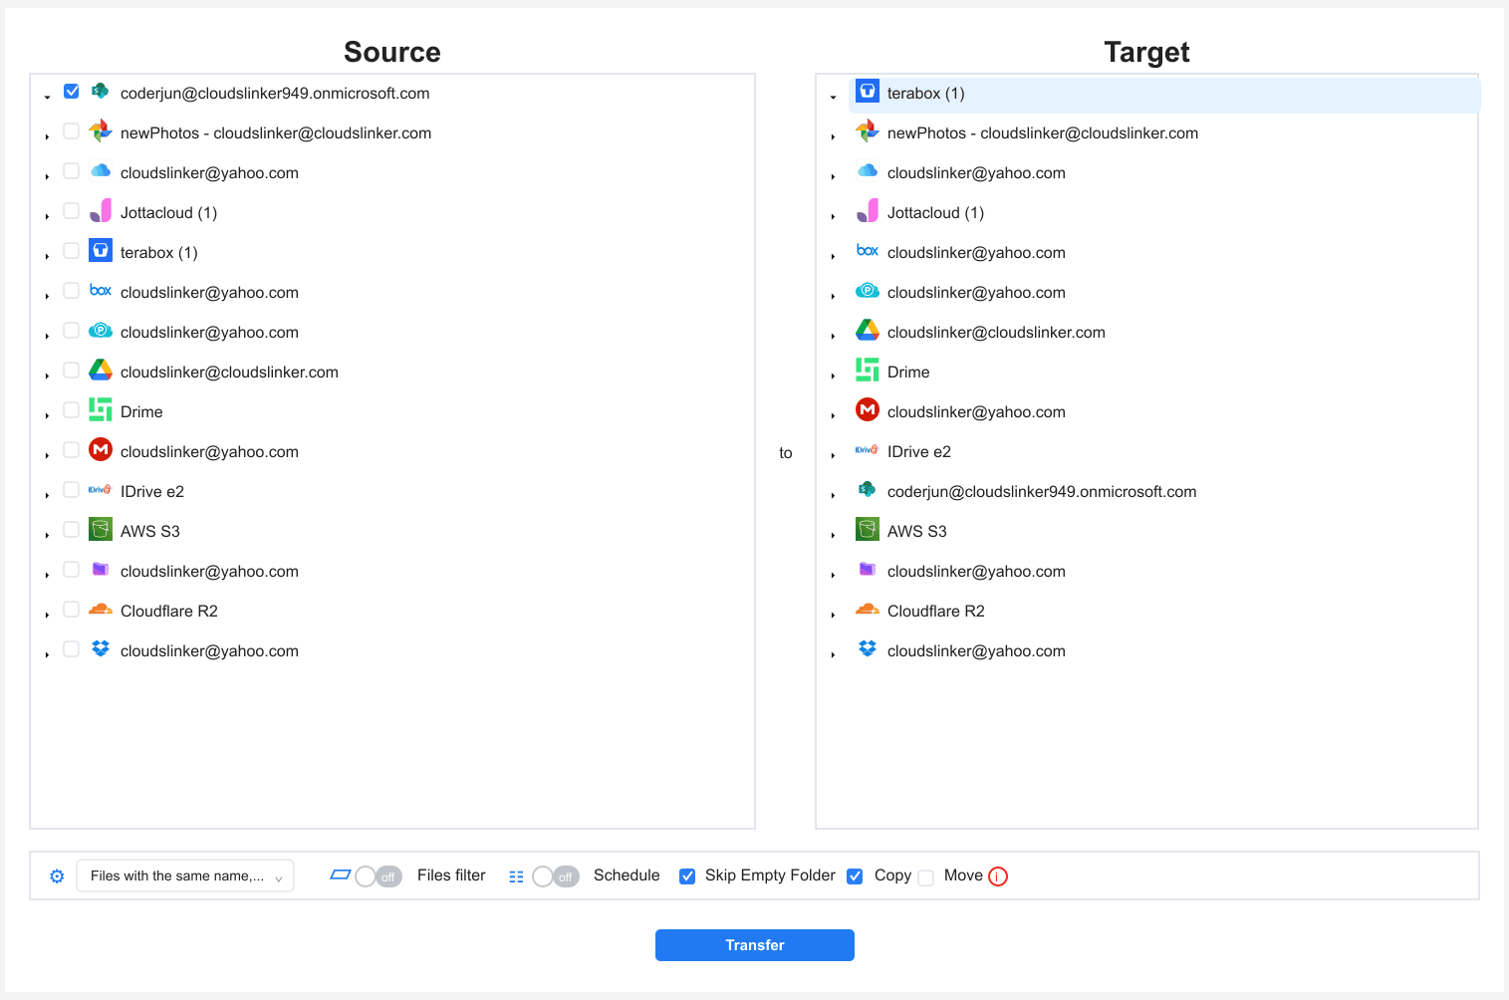The height and width of the screenshot is (1000, 1509).
Task: Enable the Move checkbox
Action: [x=926, y=877]
